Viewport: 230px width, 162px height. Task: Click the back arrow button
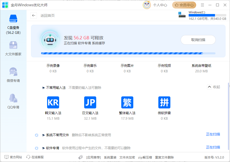(x=34, y=15)
